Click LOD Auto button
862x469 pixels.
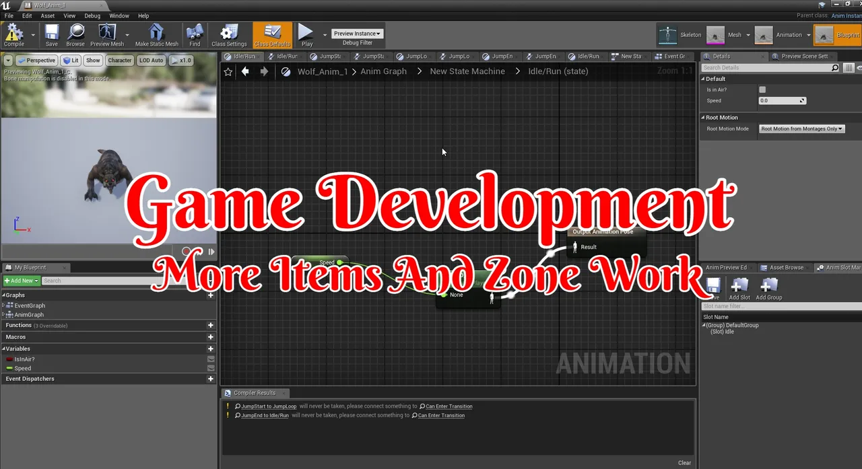[x=152, y=61]
